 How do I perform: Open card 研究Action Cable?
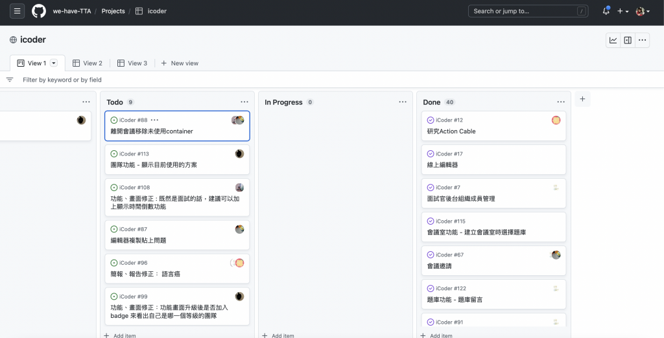(451, 131)
